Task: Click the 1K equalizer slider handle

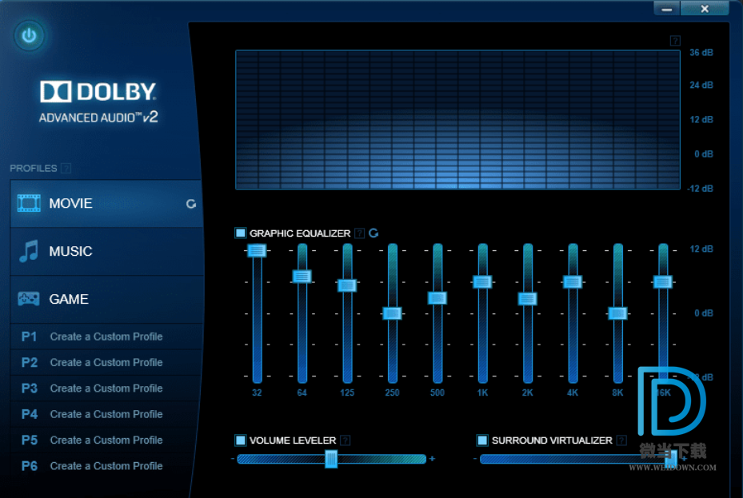Action: [482, 282]
